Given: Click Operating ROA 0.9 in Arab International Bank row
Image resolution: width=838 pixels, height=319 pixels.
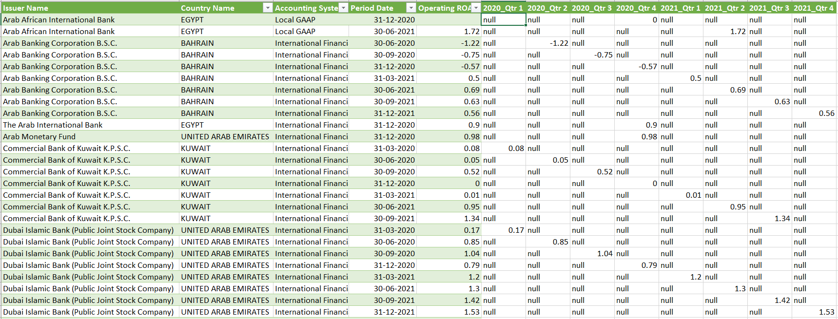Looking at the screenshot, I should [x=449, y=125].
